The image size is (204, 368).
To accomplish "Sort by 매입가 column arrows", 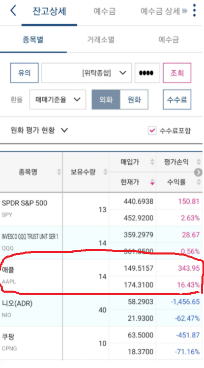I will [153, 162].
